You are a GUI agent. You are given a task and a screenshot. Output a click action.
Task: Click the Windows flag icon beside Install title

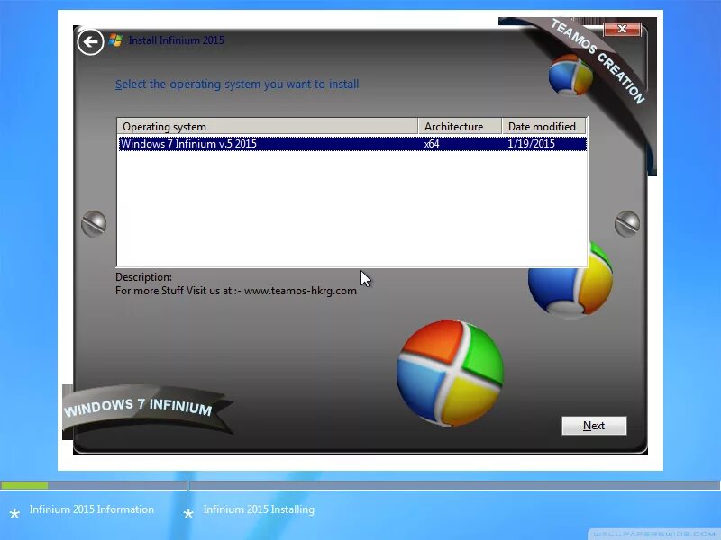116,40
